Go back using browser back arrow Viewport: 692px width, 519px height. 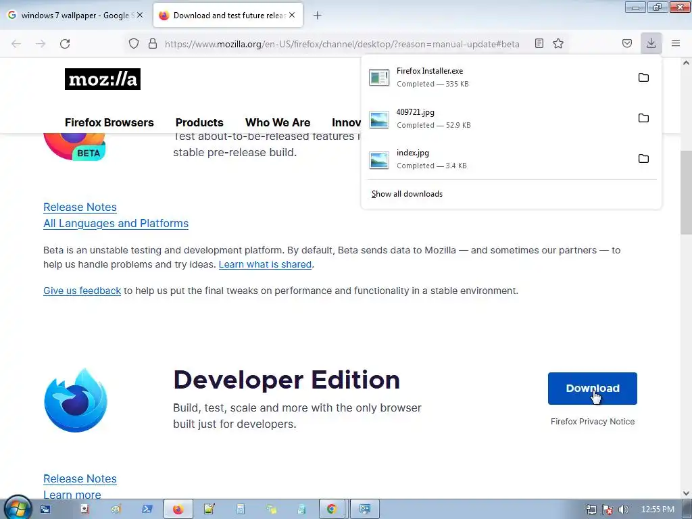[x=16, y=44]
